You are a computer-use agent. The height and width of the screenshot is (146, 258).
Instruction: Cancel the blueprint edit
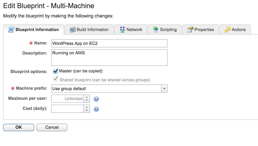[x=52, y=127]
